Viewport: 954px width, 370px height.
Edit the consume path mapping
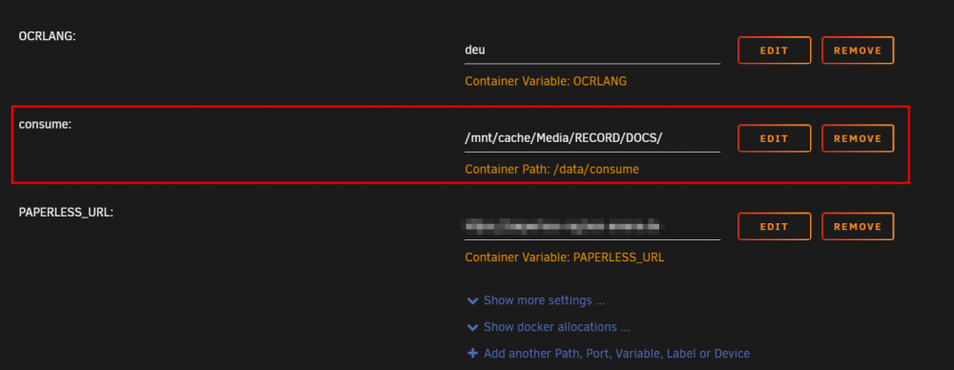pyautogui.click(x=774, y=138)
